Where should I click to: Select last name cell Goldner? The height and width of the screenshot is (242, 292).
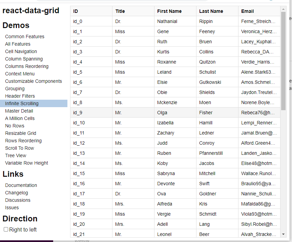click(217, 193)
